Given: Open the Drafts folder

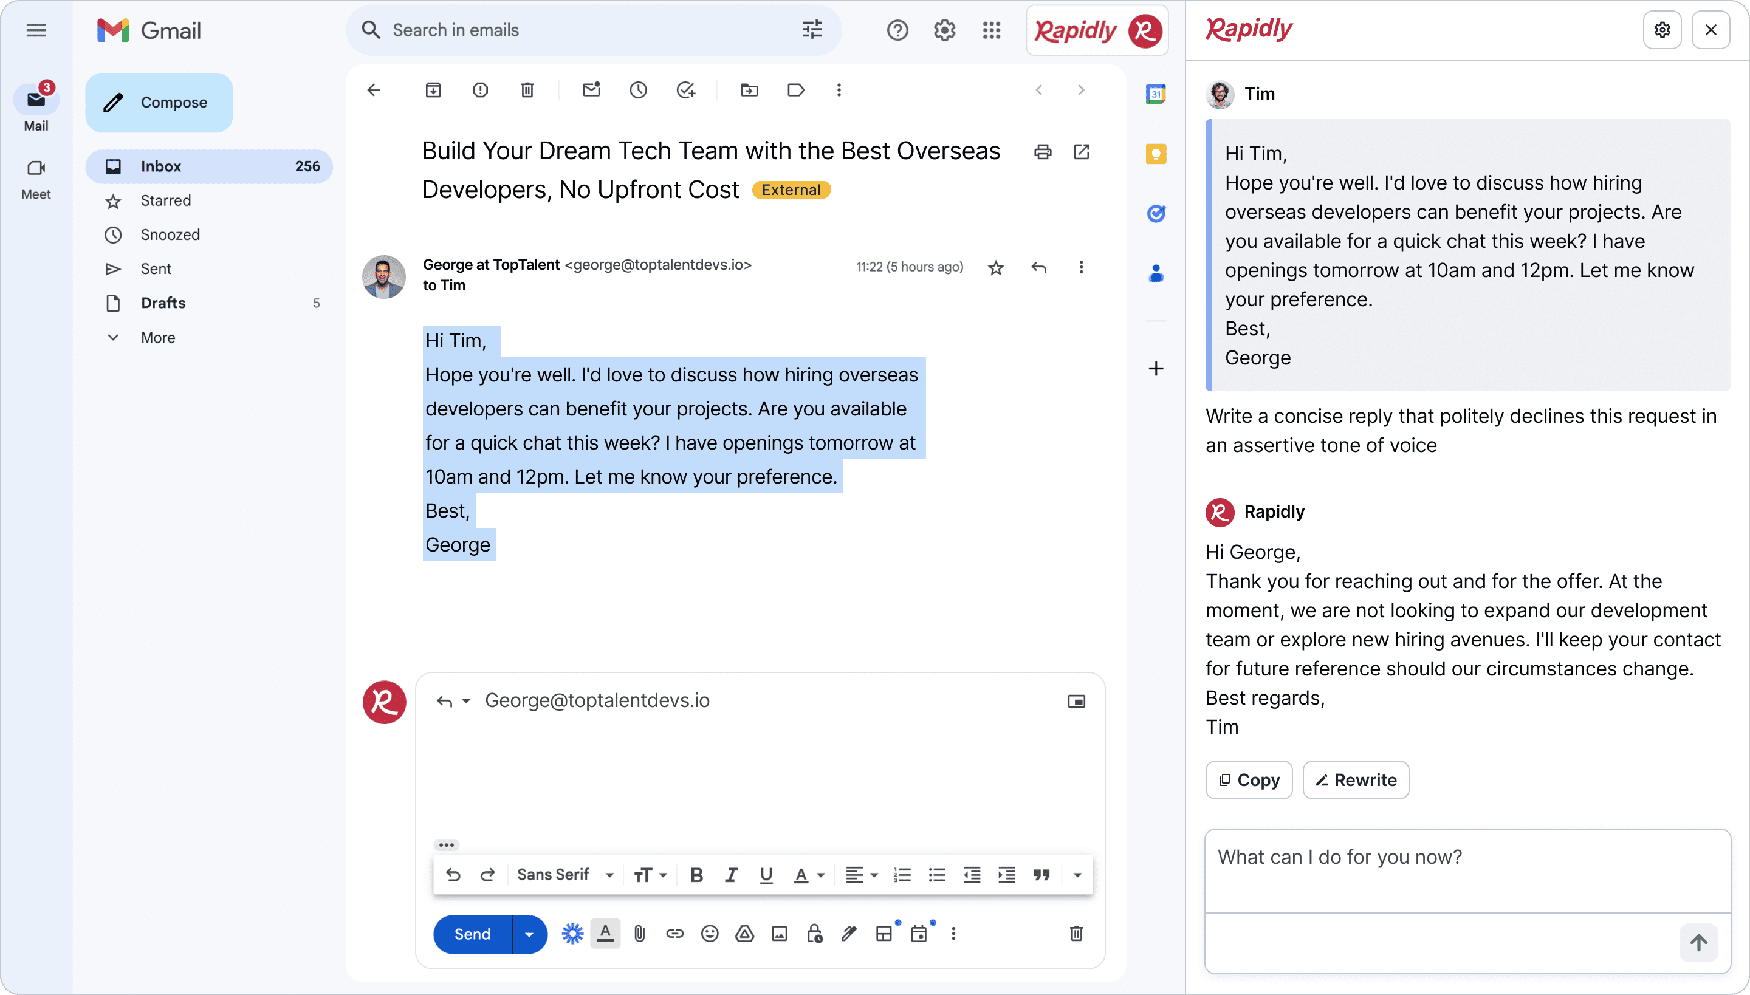Looking at the screenshot, I should point(163,303).
